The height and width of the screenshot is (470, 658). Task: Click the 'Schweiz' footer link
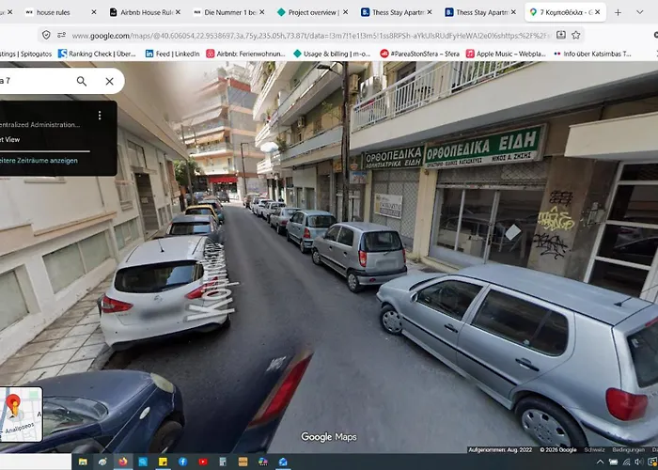tap(594, 450)
